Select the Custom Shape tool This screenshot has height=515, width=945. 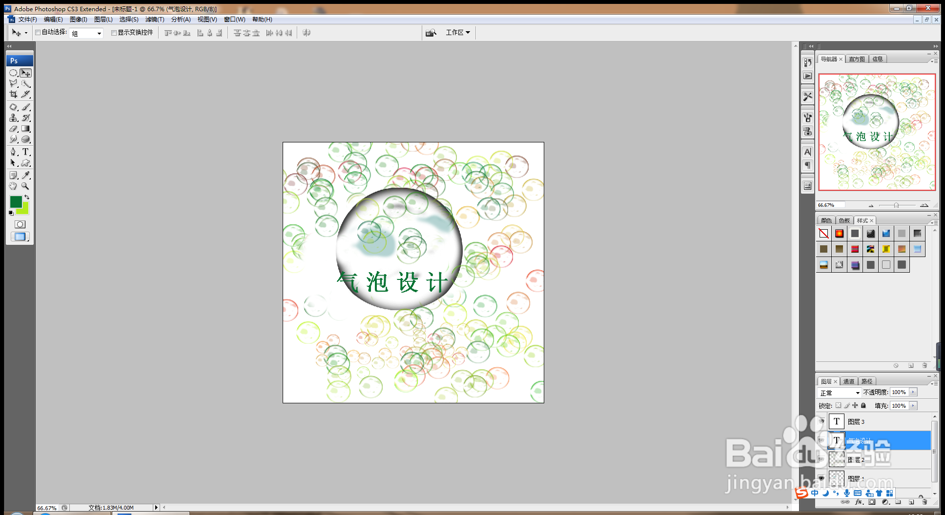tap(26, 163)
